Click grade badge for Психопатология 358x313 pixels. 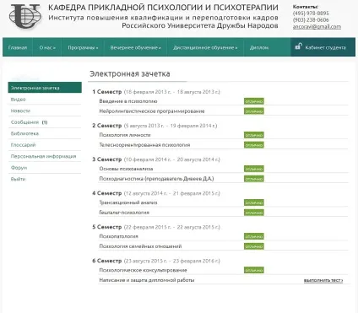tap(254, 236)
